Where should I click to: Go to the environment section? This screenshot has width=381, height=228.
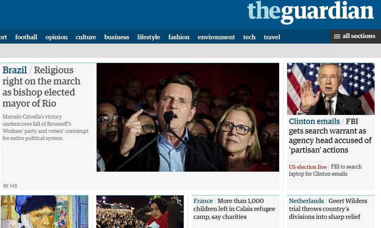(216, 37)
